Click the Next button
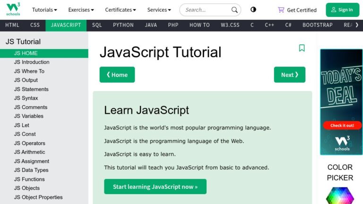Viewport: 363px width, 204px height. click(290, 75)
